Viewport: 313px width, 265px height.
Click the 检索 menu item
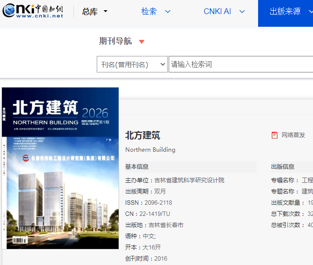[149, 11]
